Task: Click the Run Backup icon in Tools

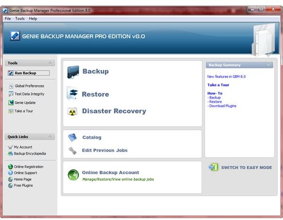Action: click(11, 73)
